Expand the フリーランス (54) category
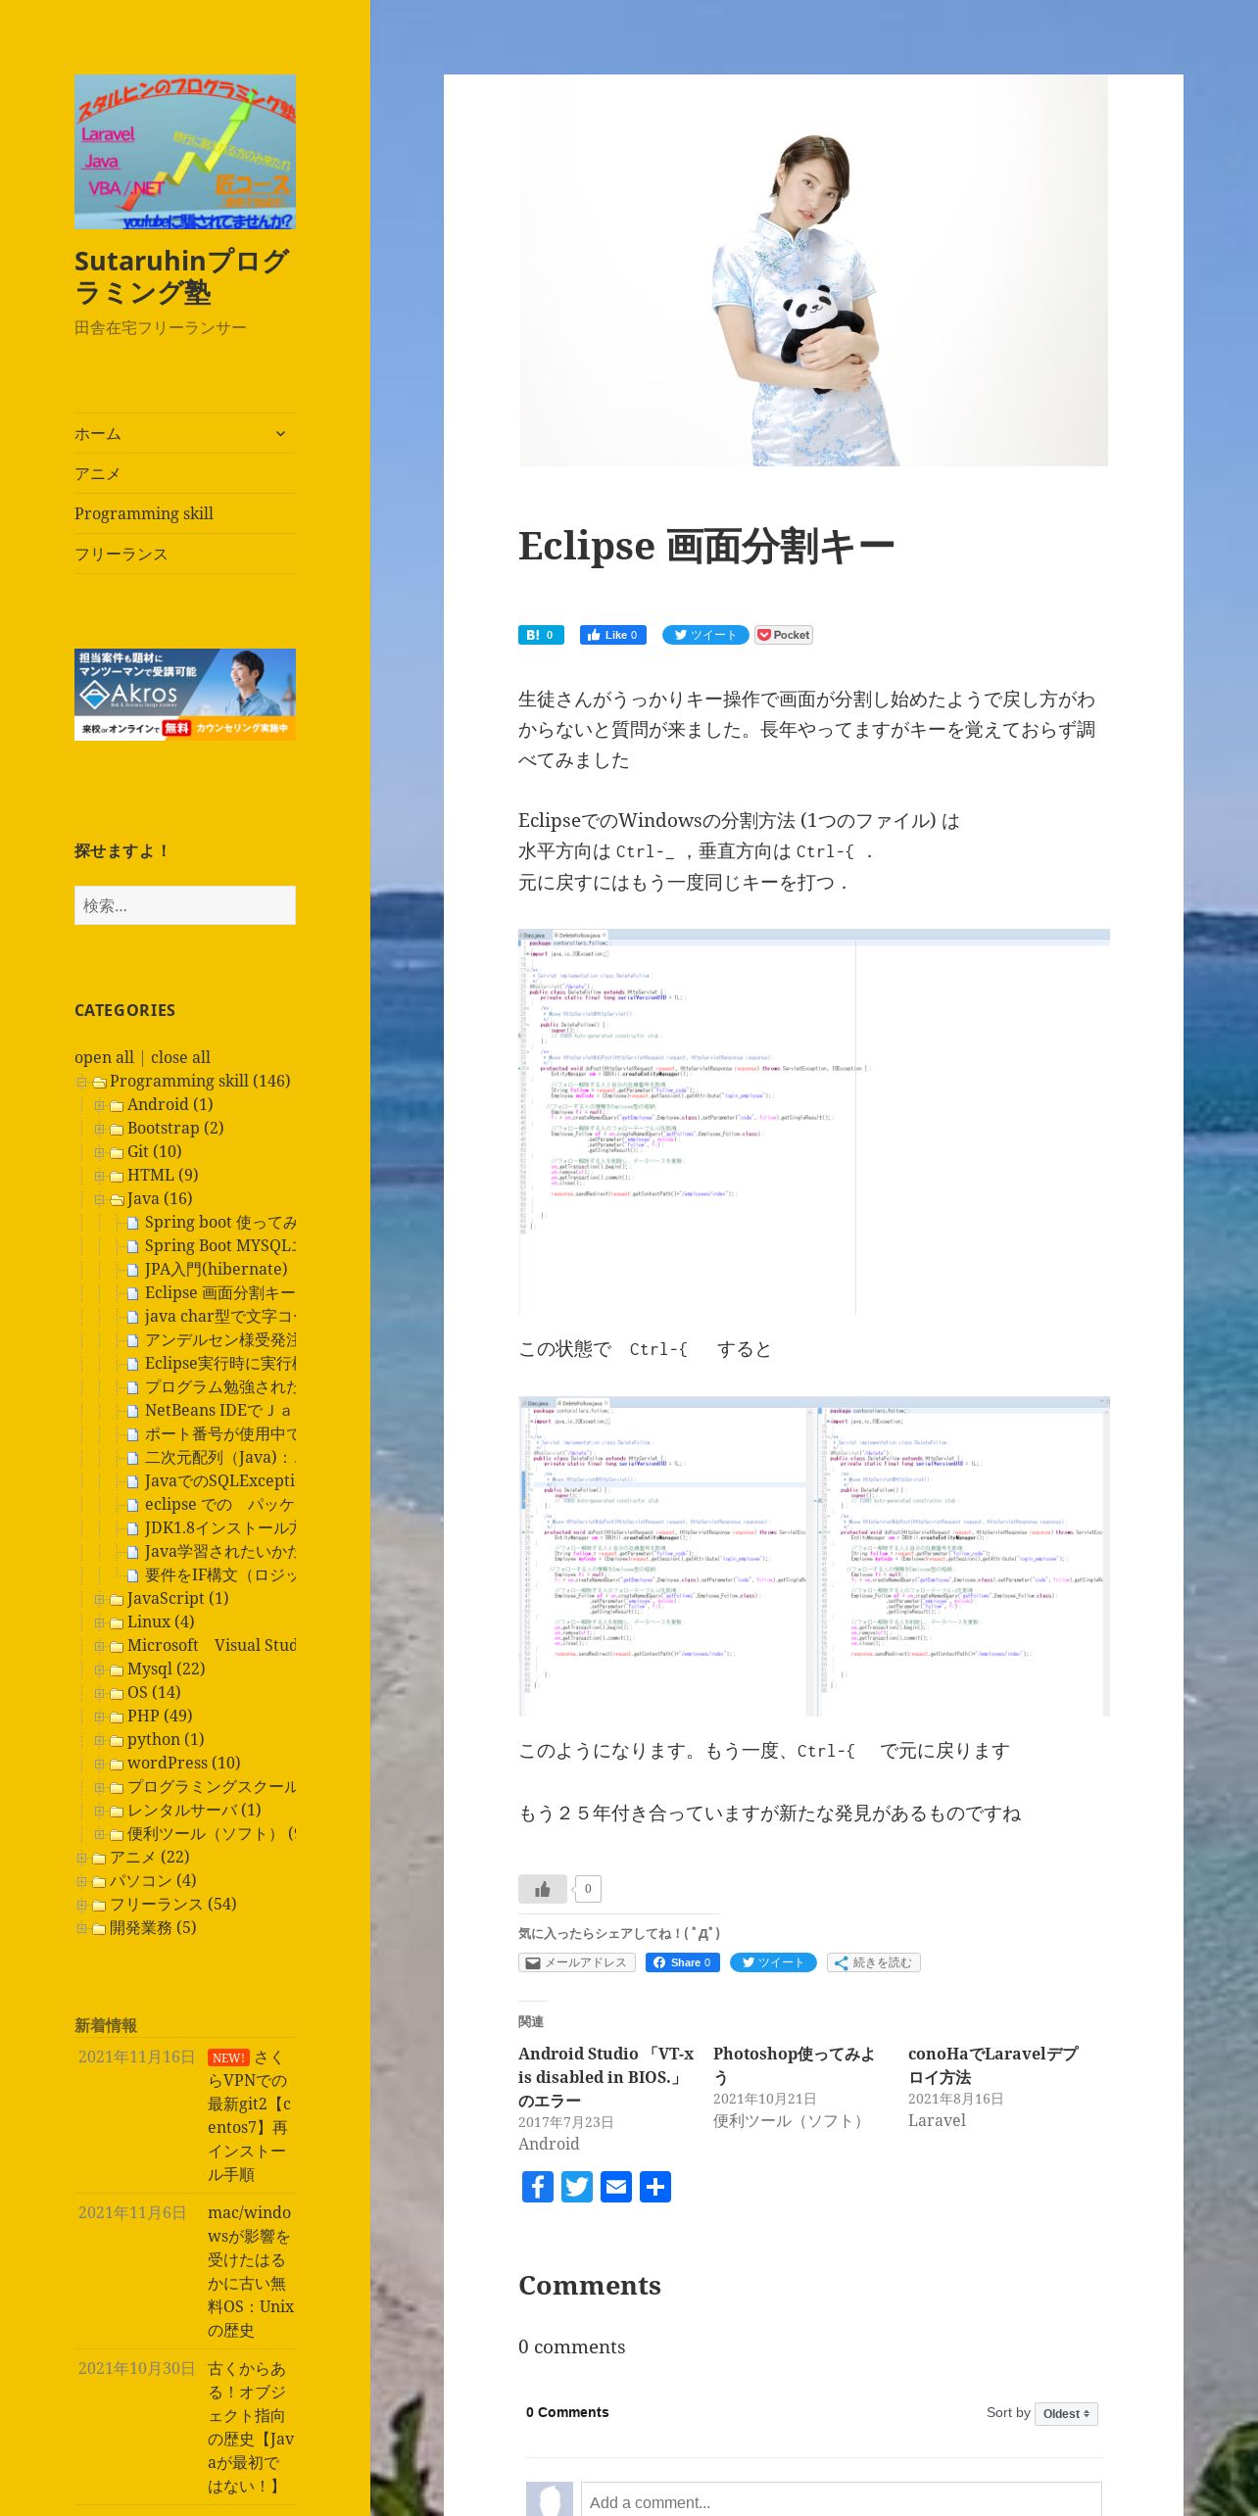 [x=82, y=1905]
